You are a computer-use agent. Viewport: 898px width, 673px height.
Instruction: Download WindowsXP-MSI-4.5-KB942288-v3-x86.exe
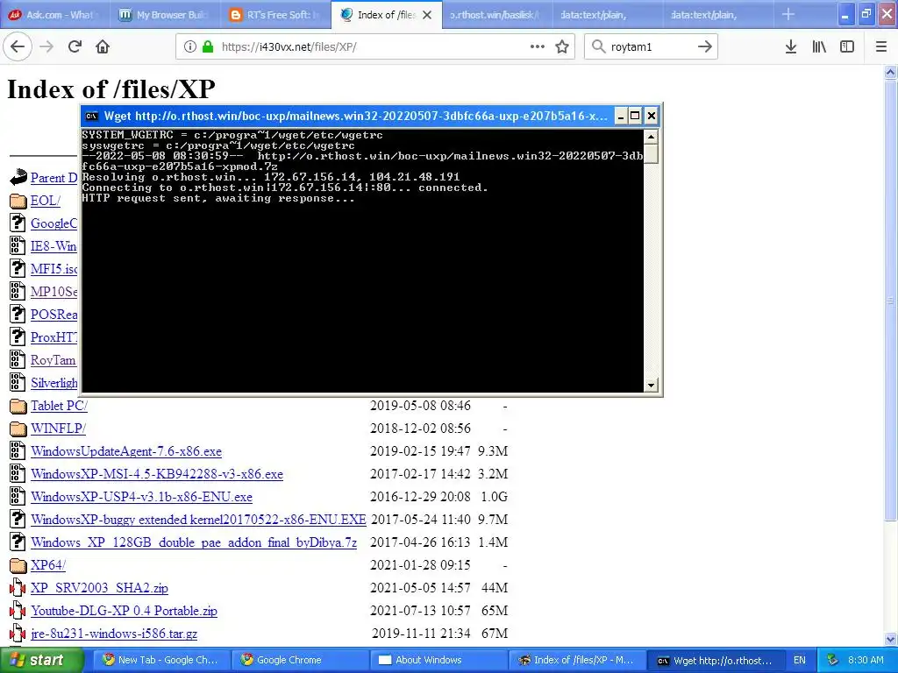157,474
